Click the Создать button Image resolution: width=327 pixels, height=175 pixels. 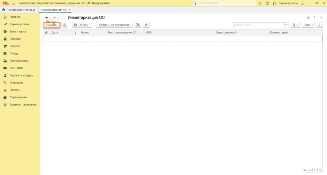(x=52, y=25)
